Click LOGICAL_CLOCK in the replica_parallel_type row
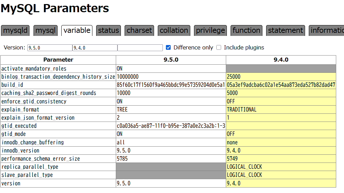Screen dimensions: 344x193 [244, 167]
